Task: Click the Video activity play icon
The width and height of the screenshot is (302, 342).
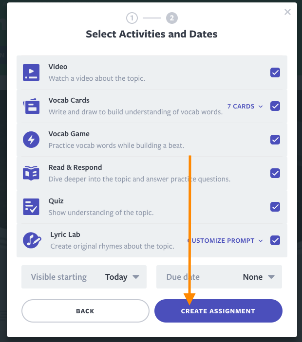Action: pos(31,72)
